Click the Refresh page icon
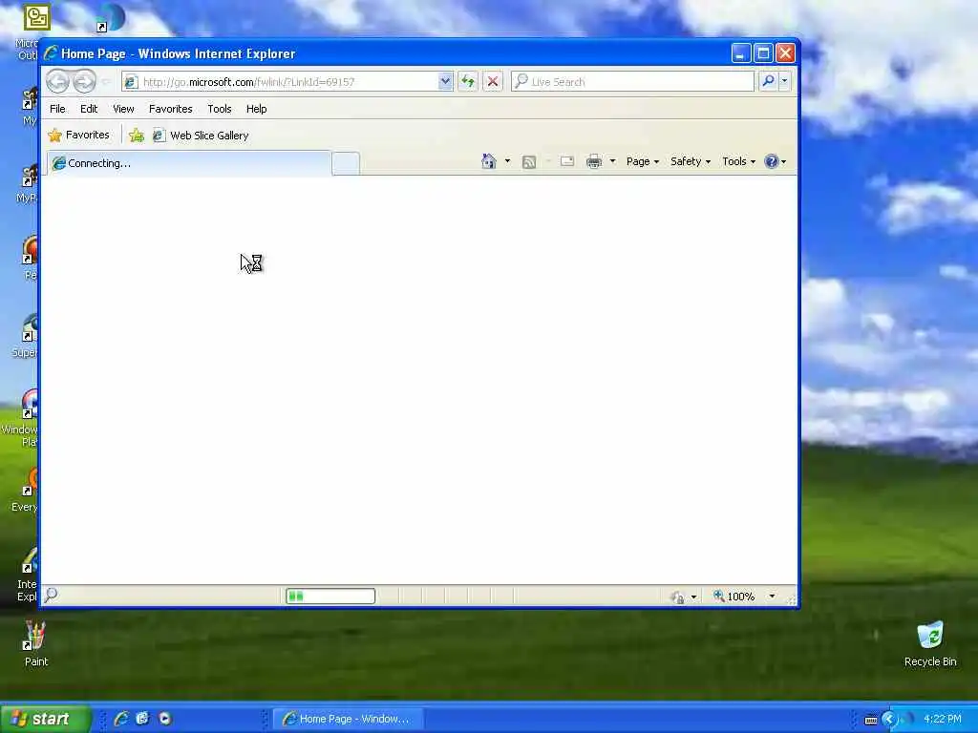This screenshot has width=978, height=733. [468, 81]
